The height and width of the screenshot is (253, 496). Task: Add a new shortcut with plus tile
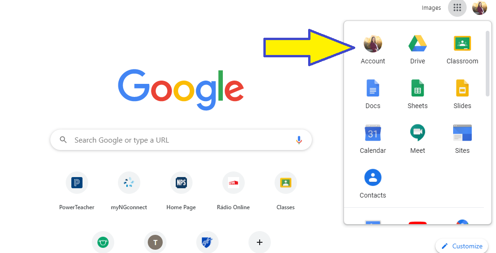point(259,242)
